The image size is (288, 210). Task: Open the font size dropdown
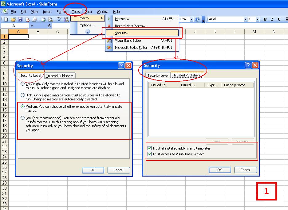click(x=258, y=19)
